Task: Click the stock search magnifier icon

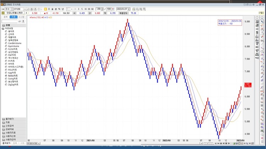Action: coord(28,9)
